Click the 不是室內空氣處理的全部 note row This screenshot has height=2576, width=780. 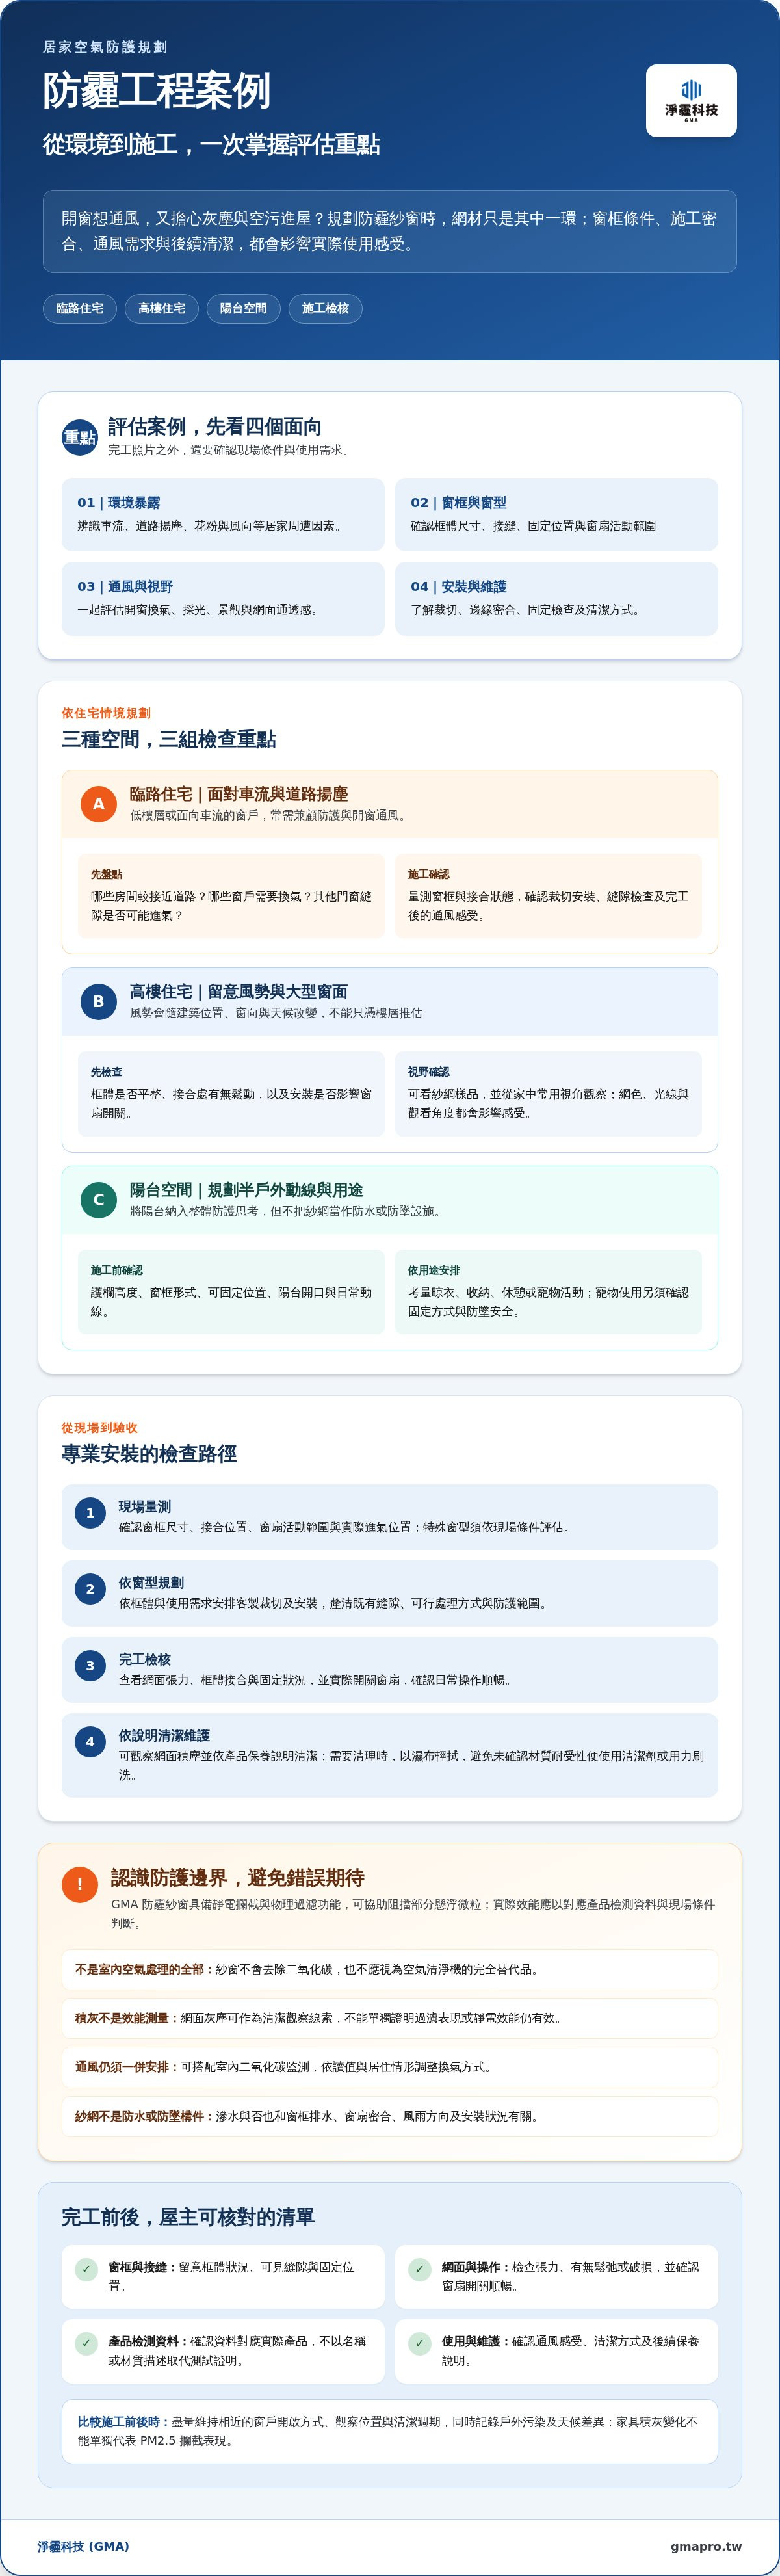(x=390, y=1969)
